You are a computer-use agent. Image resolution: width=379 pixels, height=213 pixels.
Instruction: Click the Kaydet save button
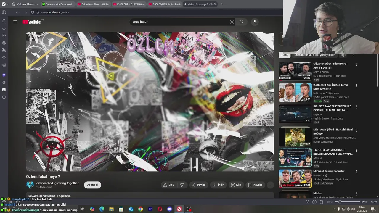pos(255,185)
